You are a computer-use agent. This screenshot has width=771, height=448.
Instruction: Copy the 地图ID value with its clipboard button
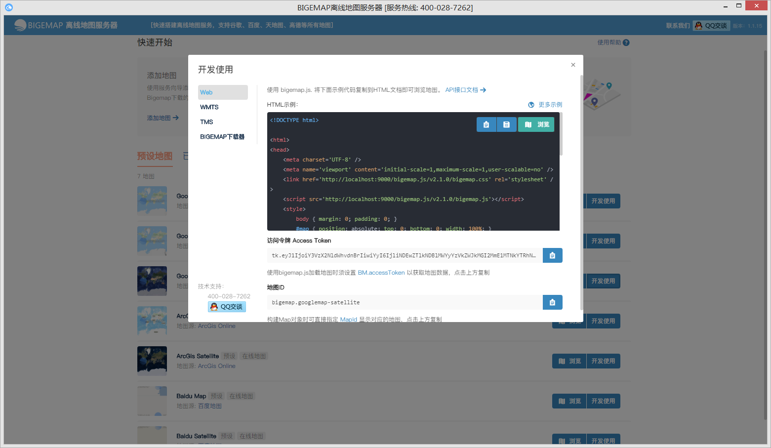coord(553,302)
